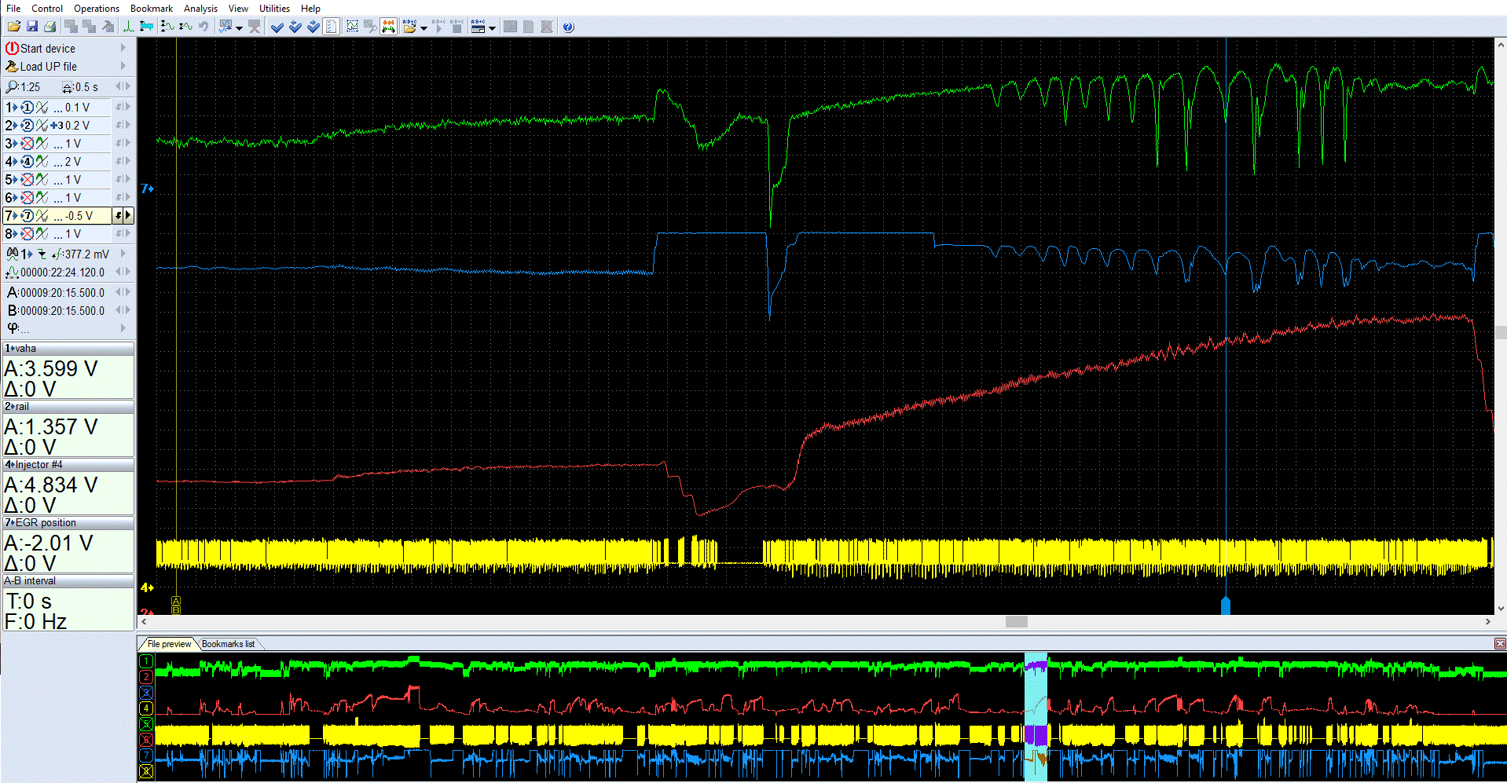Open dropdown next to analyzer script icon
Screen dimensions: 1507x783
coord(239,27)
